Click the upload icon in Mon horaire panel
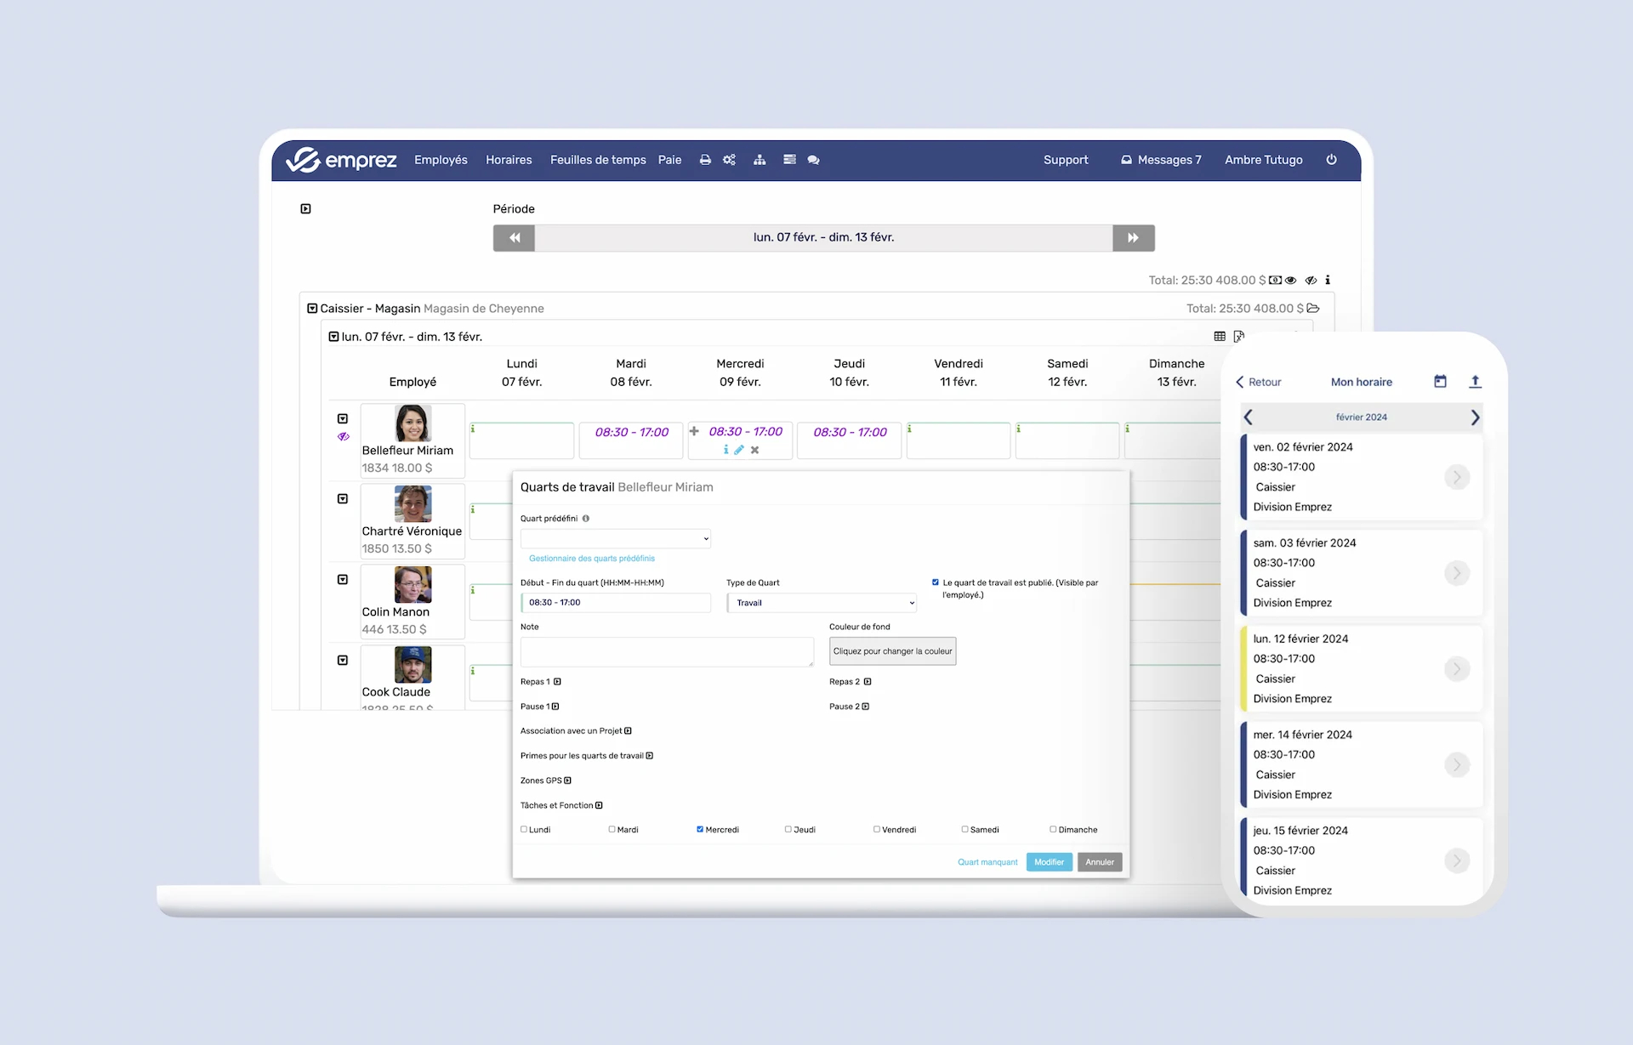This screenshot has width=1633, height=1045. (x=1476, y=382)
